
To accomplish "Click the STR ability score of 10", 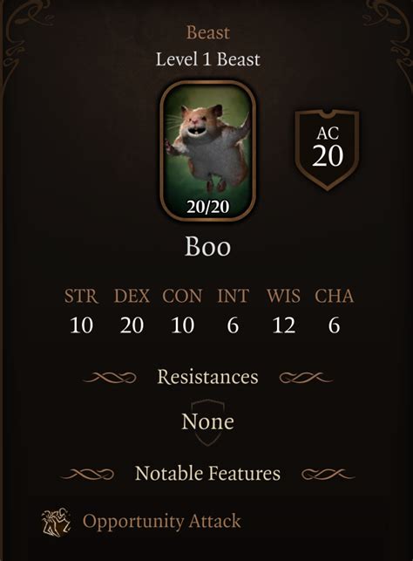I will (81, 325).
